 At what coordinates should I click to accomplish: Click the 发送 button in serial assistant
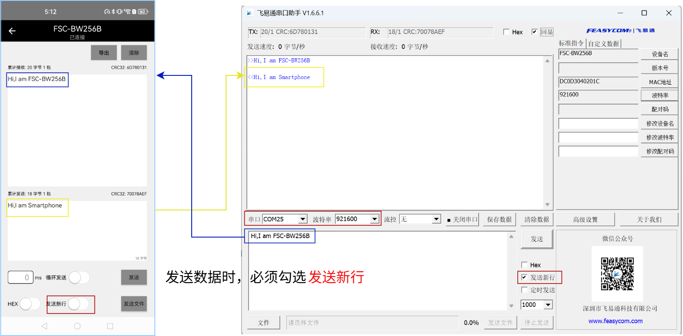(537, 239)
